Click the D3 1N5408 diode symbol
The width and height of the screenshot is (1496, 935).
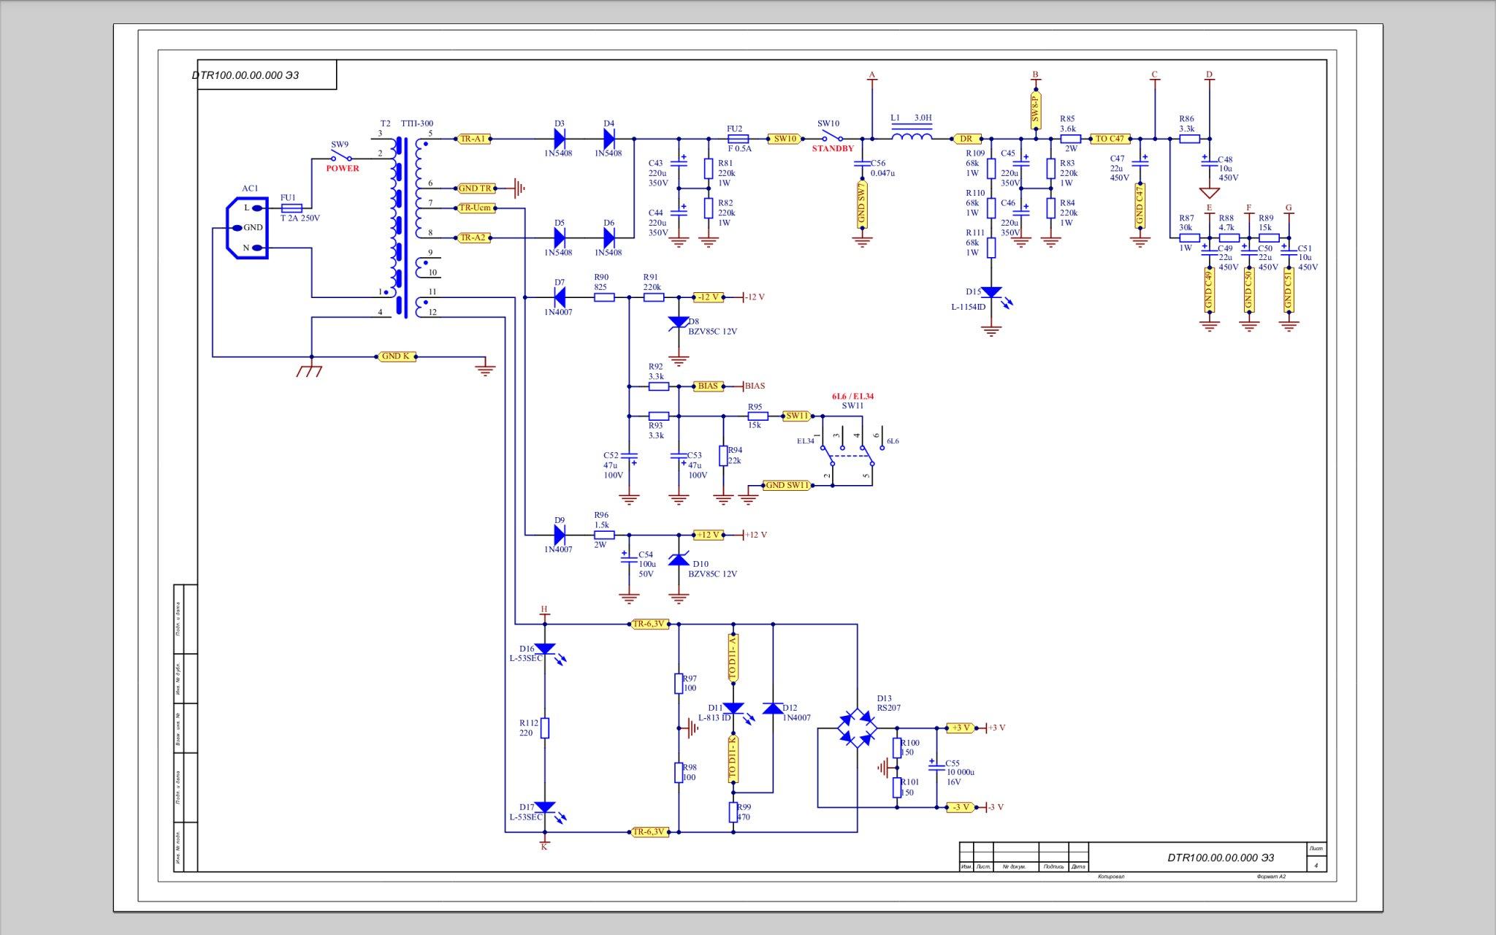click(x=560, y=137)
